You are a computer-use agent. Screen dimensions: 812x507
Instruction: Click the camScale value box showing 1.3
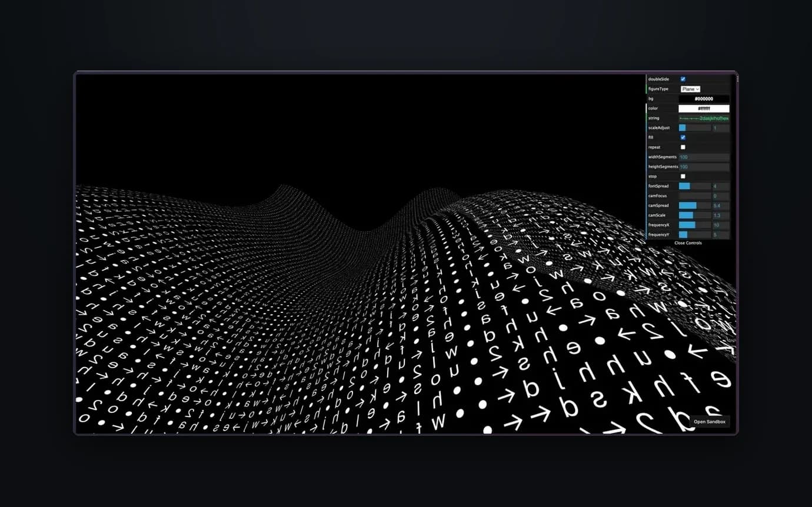click(x=721, y=215)
